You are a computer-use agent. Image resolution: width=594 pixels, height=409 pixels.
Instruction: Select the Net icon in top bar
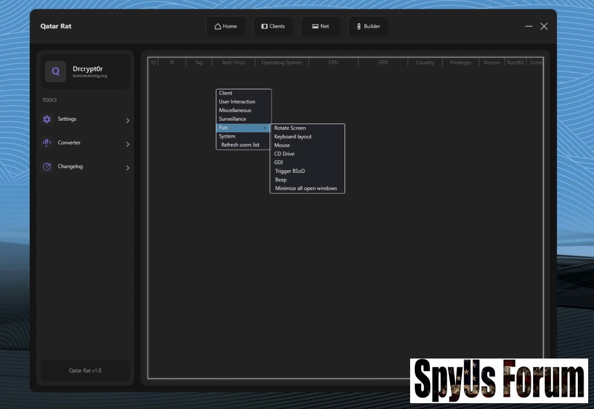click(315, 26)
